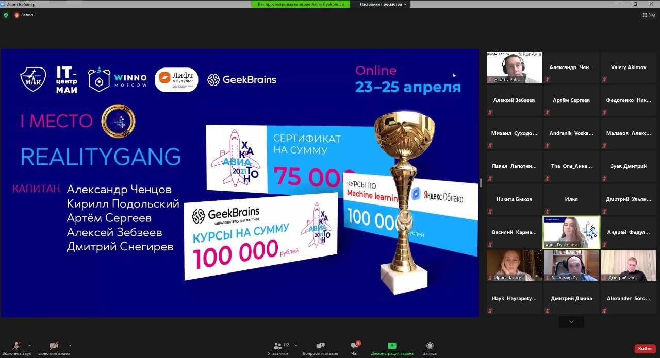Select Илья participant tile
This screenshot has width=660, height=358.
click(x=571, y=199)
